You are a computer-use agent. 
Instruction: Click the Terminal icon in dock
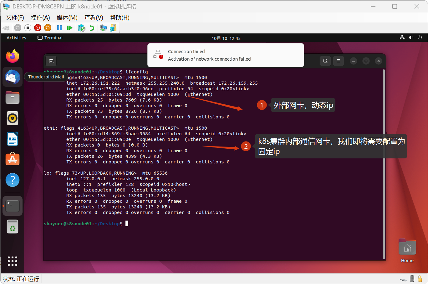click(13, 206)
